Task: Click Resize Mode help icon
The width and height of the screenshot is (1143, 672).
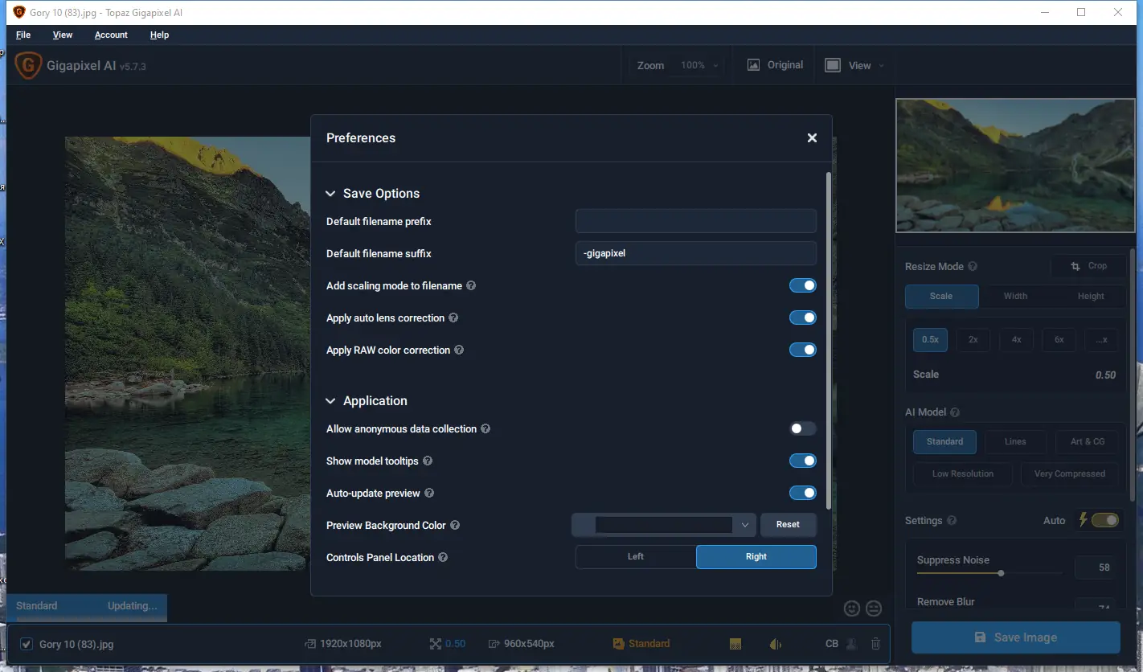Action: point(973,266)
